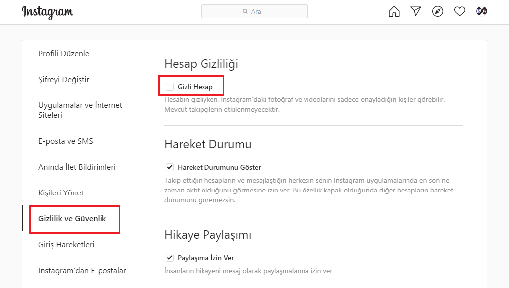Viewport: 509px width, 288px height.
Task: Open Giriş Hareketleri section
Action: click(x=66, y=245)
